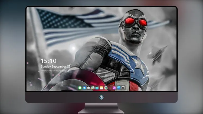The width and height of the screenshot is (203, 114).
Task: Launch the clapperboard video app icon
Action: [x=97, y=88]
